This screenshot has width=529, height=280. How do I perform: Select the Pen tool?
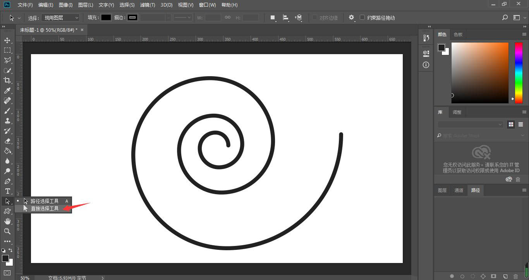(x=7, y=181)
